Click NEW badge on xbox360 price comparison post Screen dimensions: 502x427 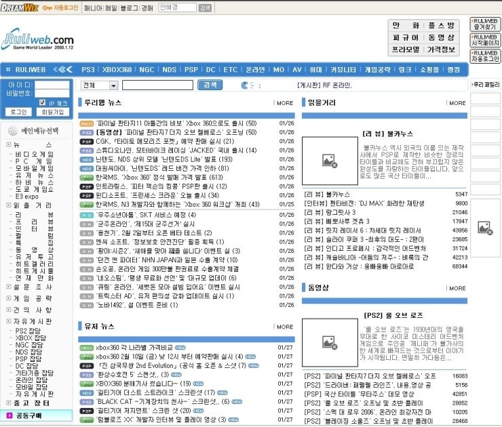(180, 348)
